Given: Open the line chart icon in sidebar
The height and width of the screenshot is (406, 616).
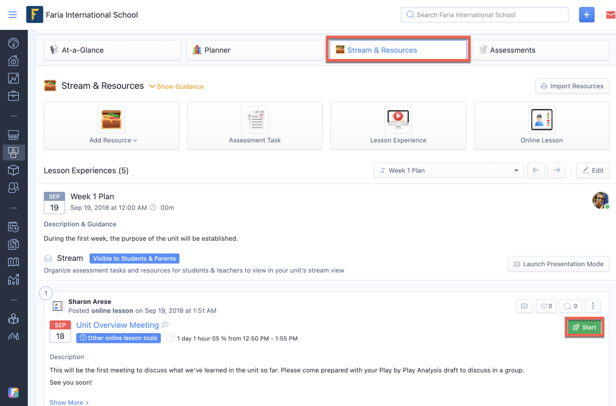Looking at the screenshot, I should 13,79.
